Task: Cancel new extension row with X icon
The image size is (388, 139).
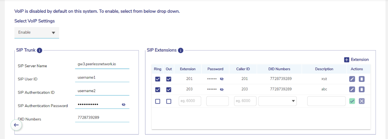Action: [362, 101]
